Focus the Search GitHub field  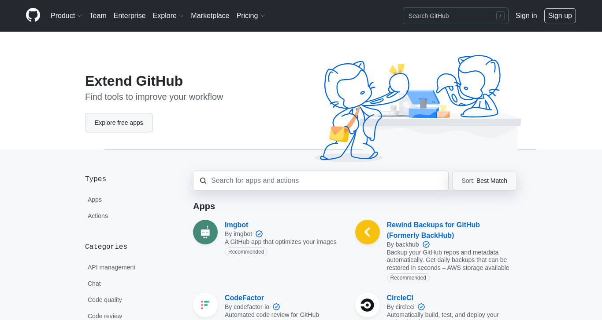coord(455,16)
